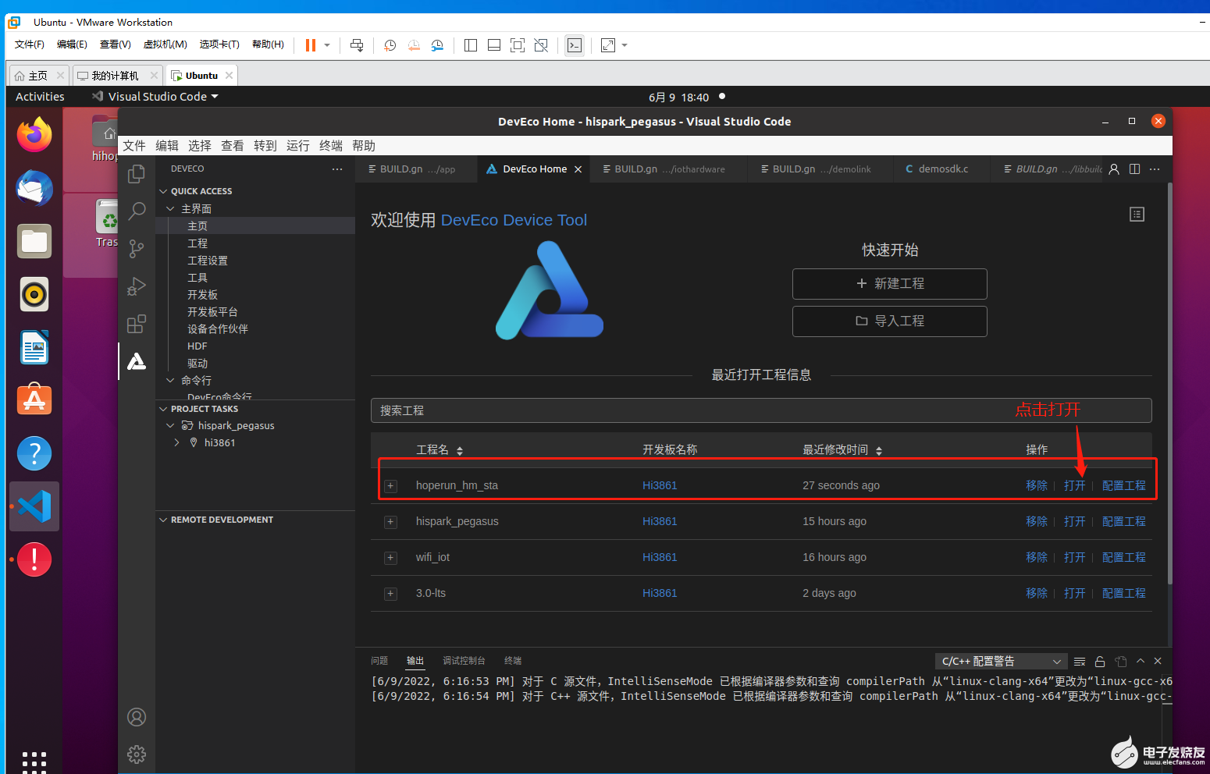The height and width of the screenshot is (774, 1210).
Task: Click 配置工程 for hispark_pegasus
Action: coord(1124,521)
